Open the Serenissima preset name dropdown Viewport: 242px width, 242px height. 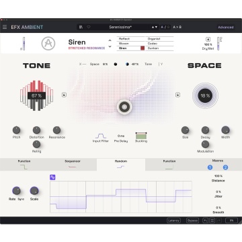point(120,27)
